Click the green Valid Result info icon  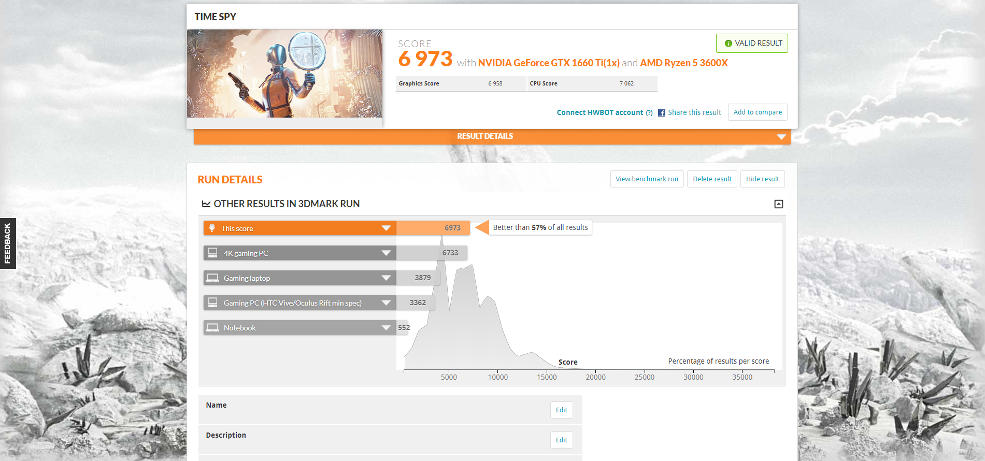pos(728,44)
